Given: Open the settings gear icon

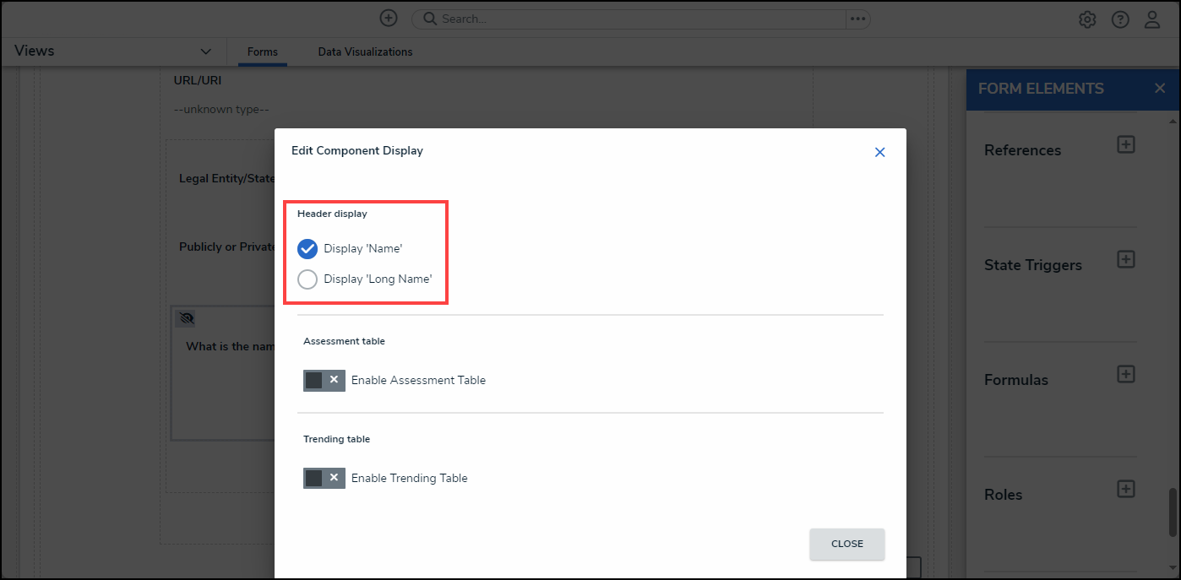Looking at the screenshot, I should pyautogui.click(x=1087, y=19).
